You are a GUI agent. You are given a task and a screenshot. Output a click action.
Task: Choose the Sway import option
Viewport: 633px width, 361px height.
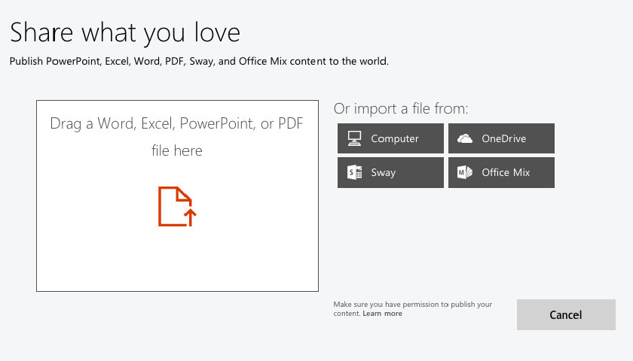(390, 172)
